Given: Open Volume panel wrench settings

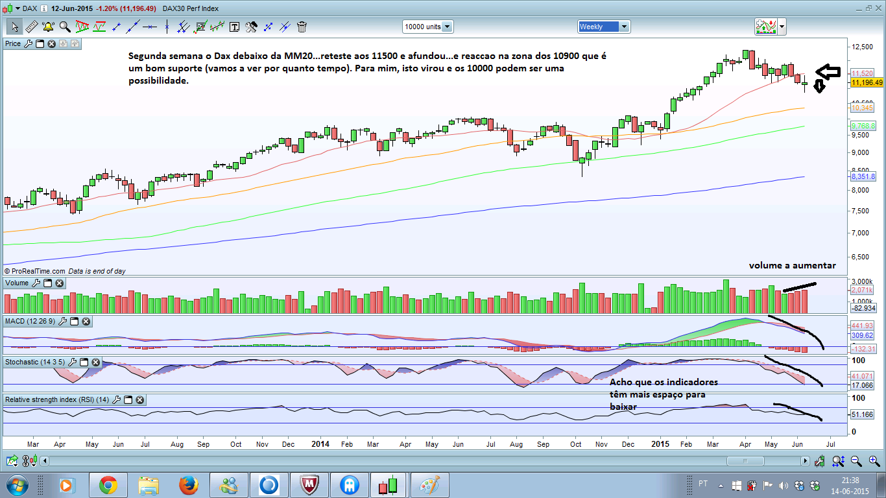Looking at the screenshot, I should point(36,283).
